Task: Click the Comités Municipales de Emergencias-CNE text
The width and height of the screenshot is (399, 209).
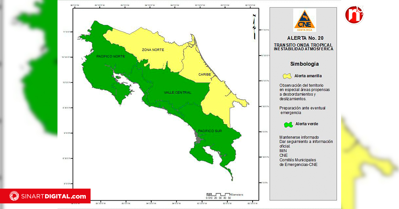Action: (x=298, y=162)
